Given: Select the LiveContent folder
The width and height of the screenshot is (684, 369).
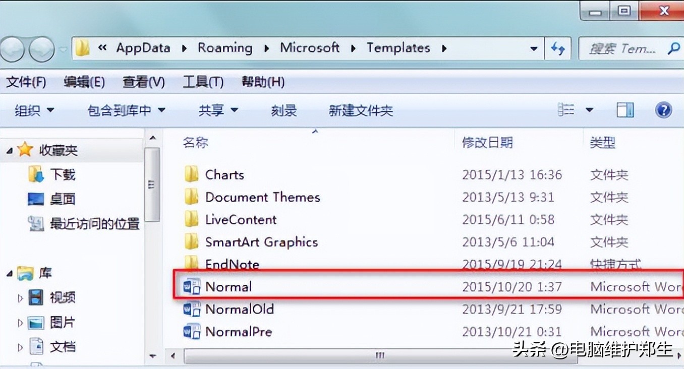Looking at the screenshot, I should coord(241,220).
